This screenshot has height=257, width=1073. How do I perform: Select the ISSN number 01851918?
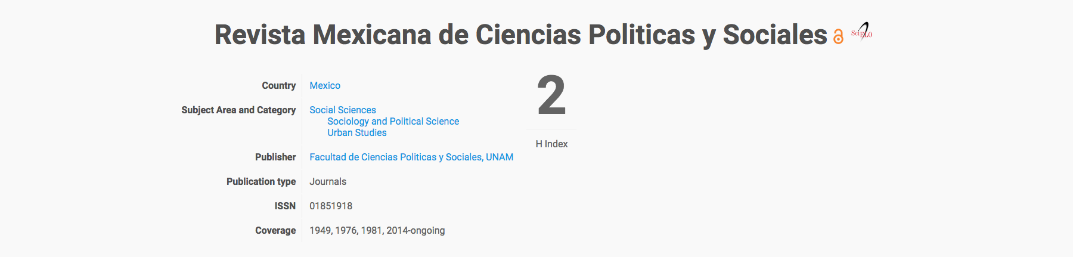point(331,206)
